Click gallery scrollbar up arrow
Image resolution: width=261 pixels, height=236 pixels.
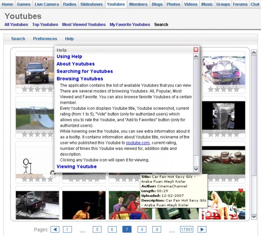[x=254, y=53]
